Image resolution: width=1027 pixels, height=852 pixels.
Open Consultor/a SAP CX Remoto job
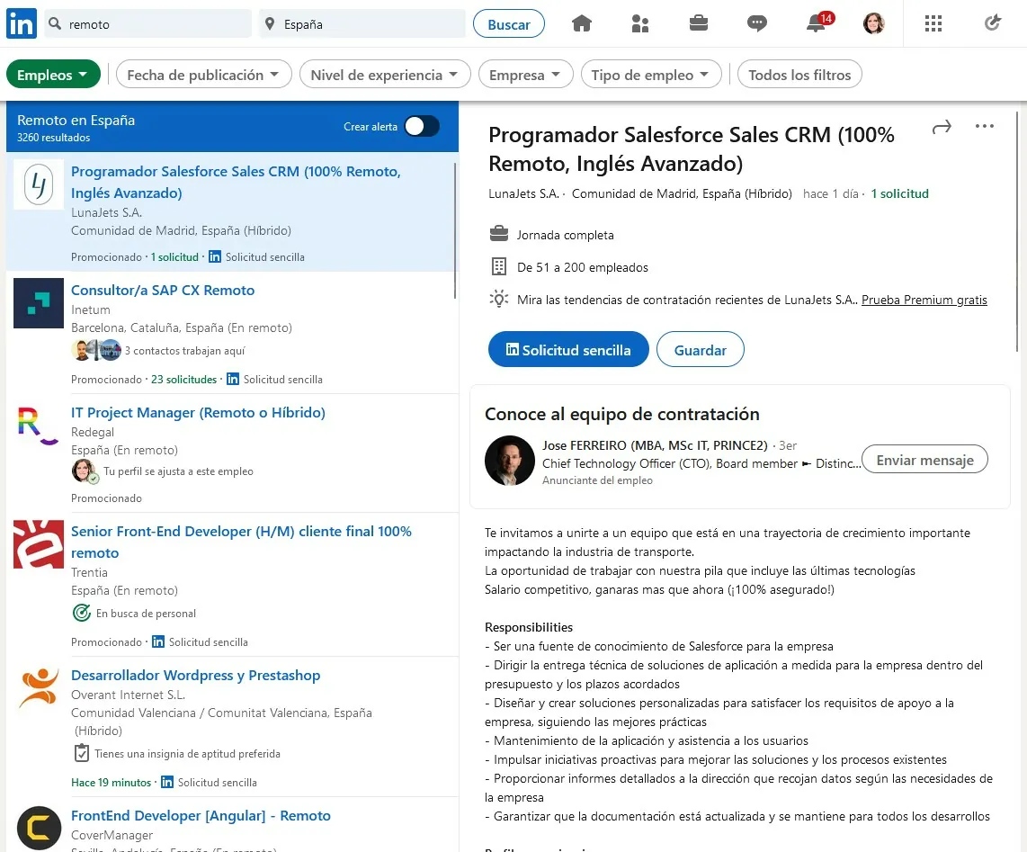click(163, 290)
